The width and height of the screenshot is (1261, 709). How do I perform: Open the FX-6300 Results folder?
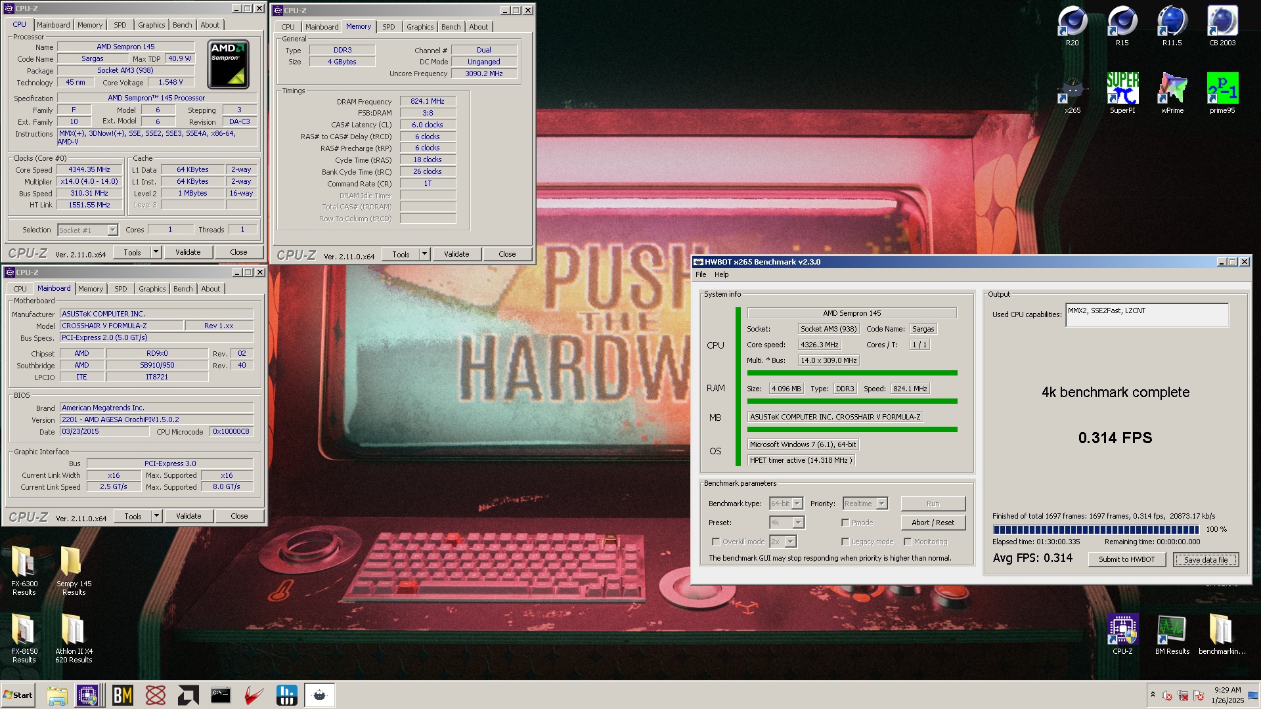click(x=24, y=570)
